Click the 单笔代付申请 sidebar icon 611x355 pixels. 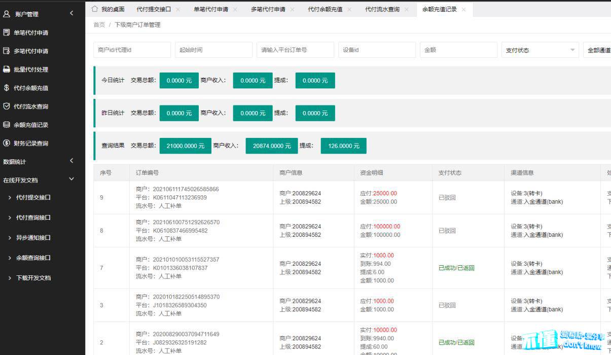[7, 32]
